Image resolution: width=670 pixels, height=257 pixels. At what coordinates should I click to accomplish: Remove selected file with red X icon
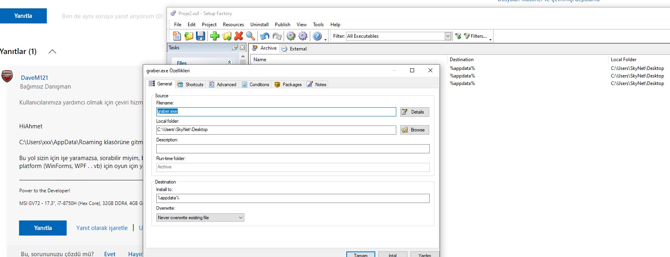coord(238,36)
